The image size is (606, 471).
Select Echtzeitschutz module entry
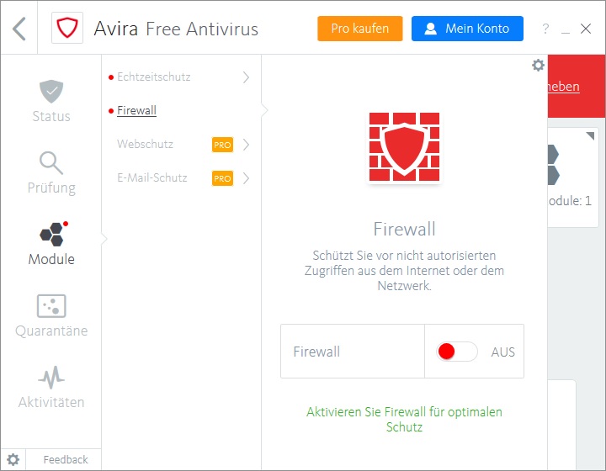coord(154,77)
